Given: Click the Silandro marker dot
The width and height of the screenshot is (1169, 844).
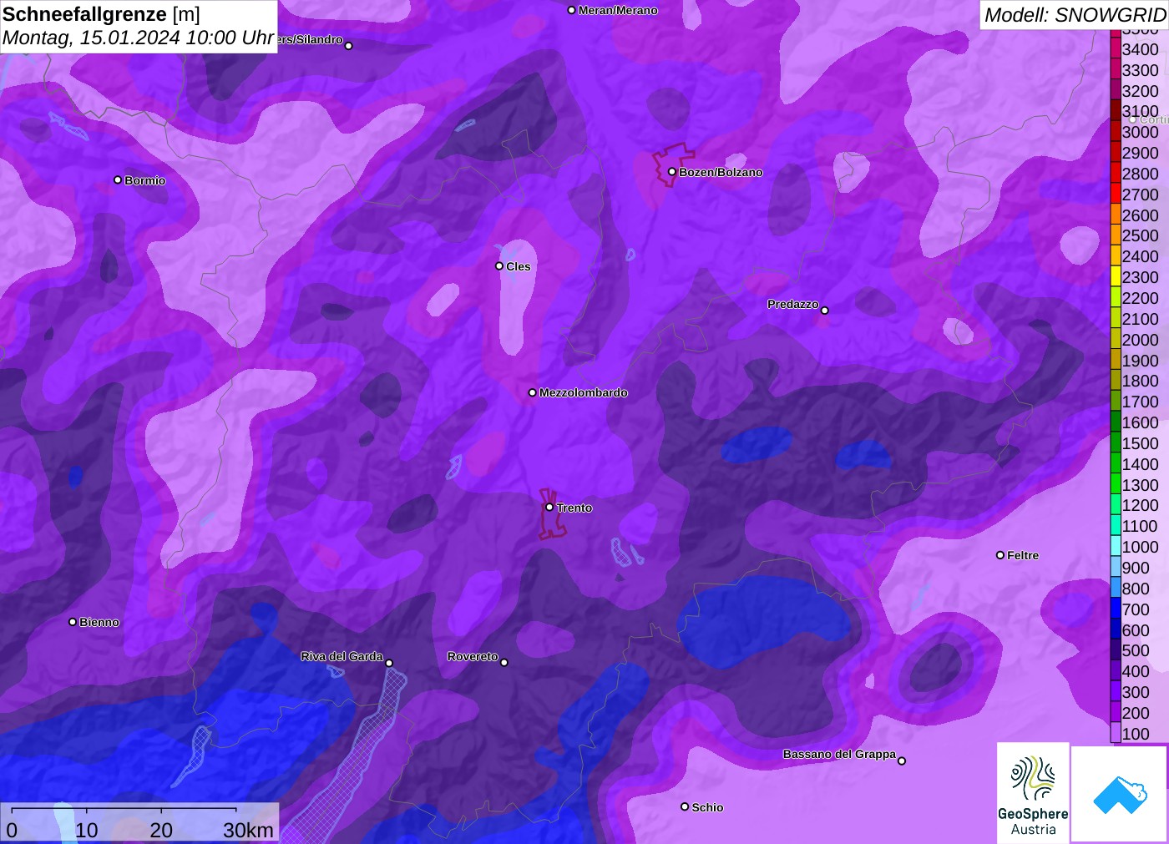Looking at the screenshot, I should coord(349,46).
